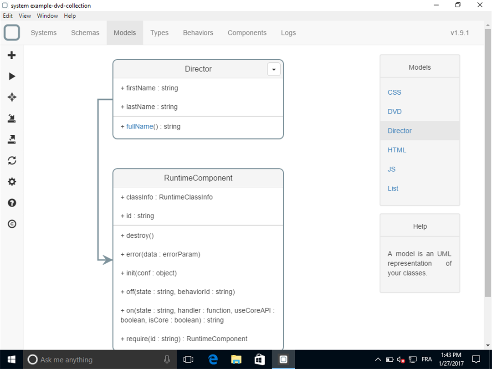Image resolution: width=492 pixels, height=369 pixels.
Task: Open the Edit menu
Action: click(x=8, y=15)
